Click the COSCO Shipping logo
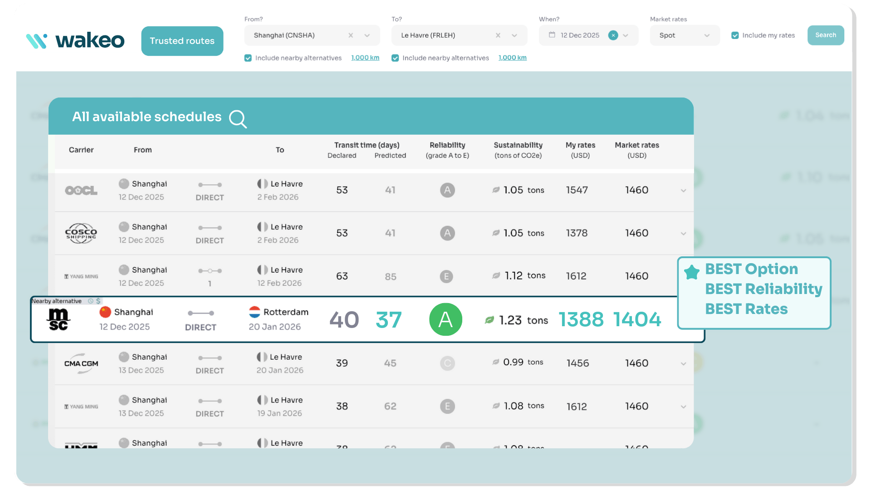The height and width of the screenshot is (490, 871). click(x=81, y=233)
